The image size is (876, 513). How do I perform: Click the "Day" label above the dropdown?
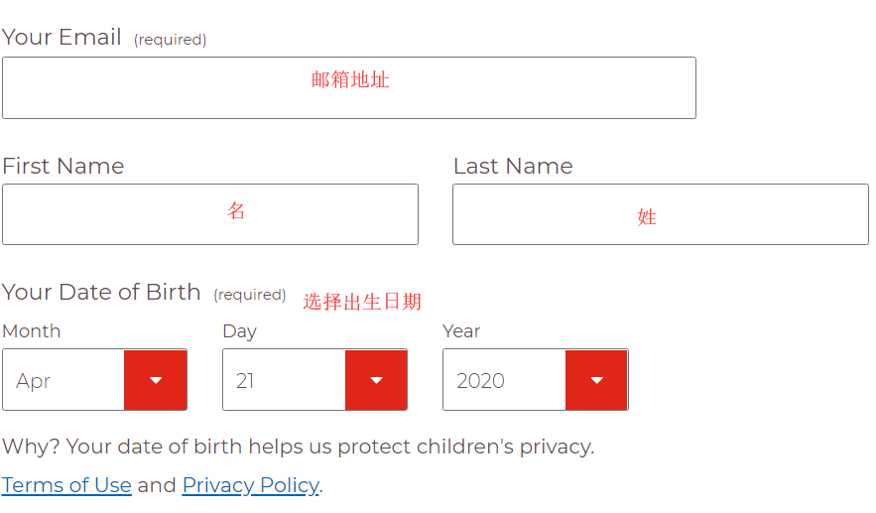point(239,331)
